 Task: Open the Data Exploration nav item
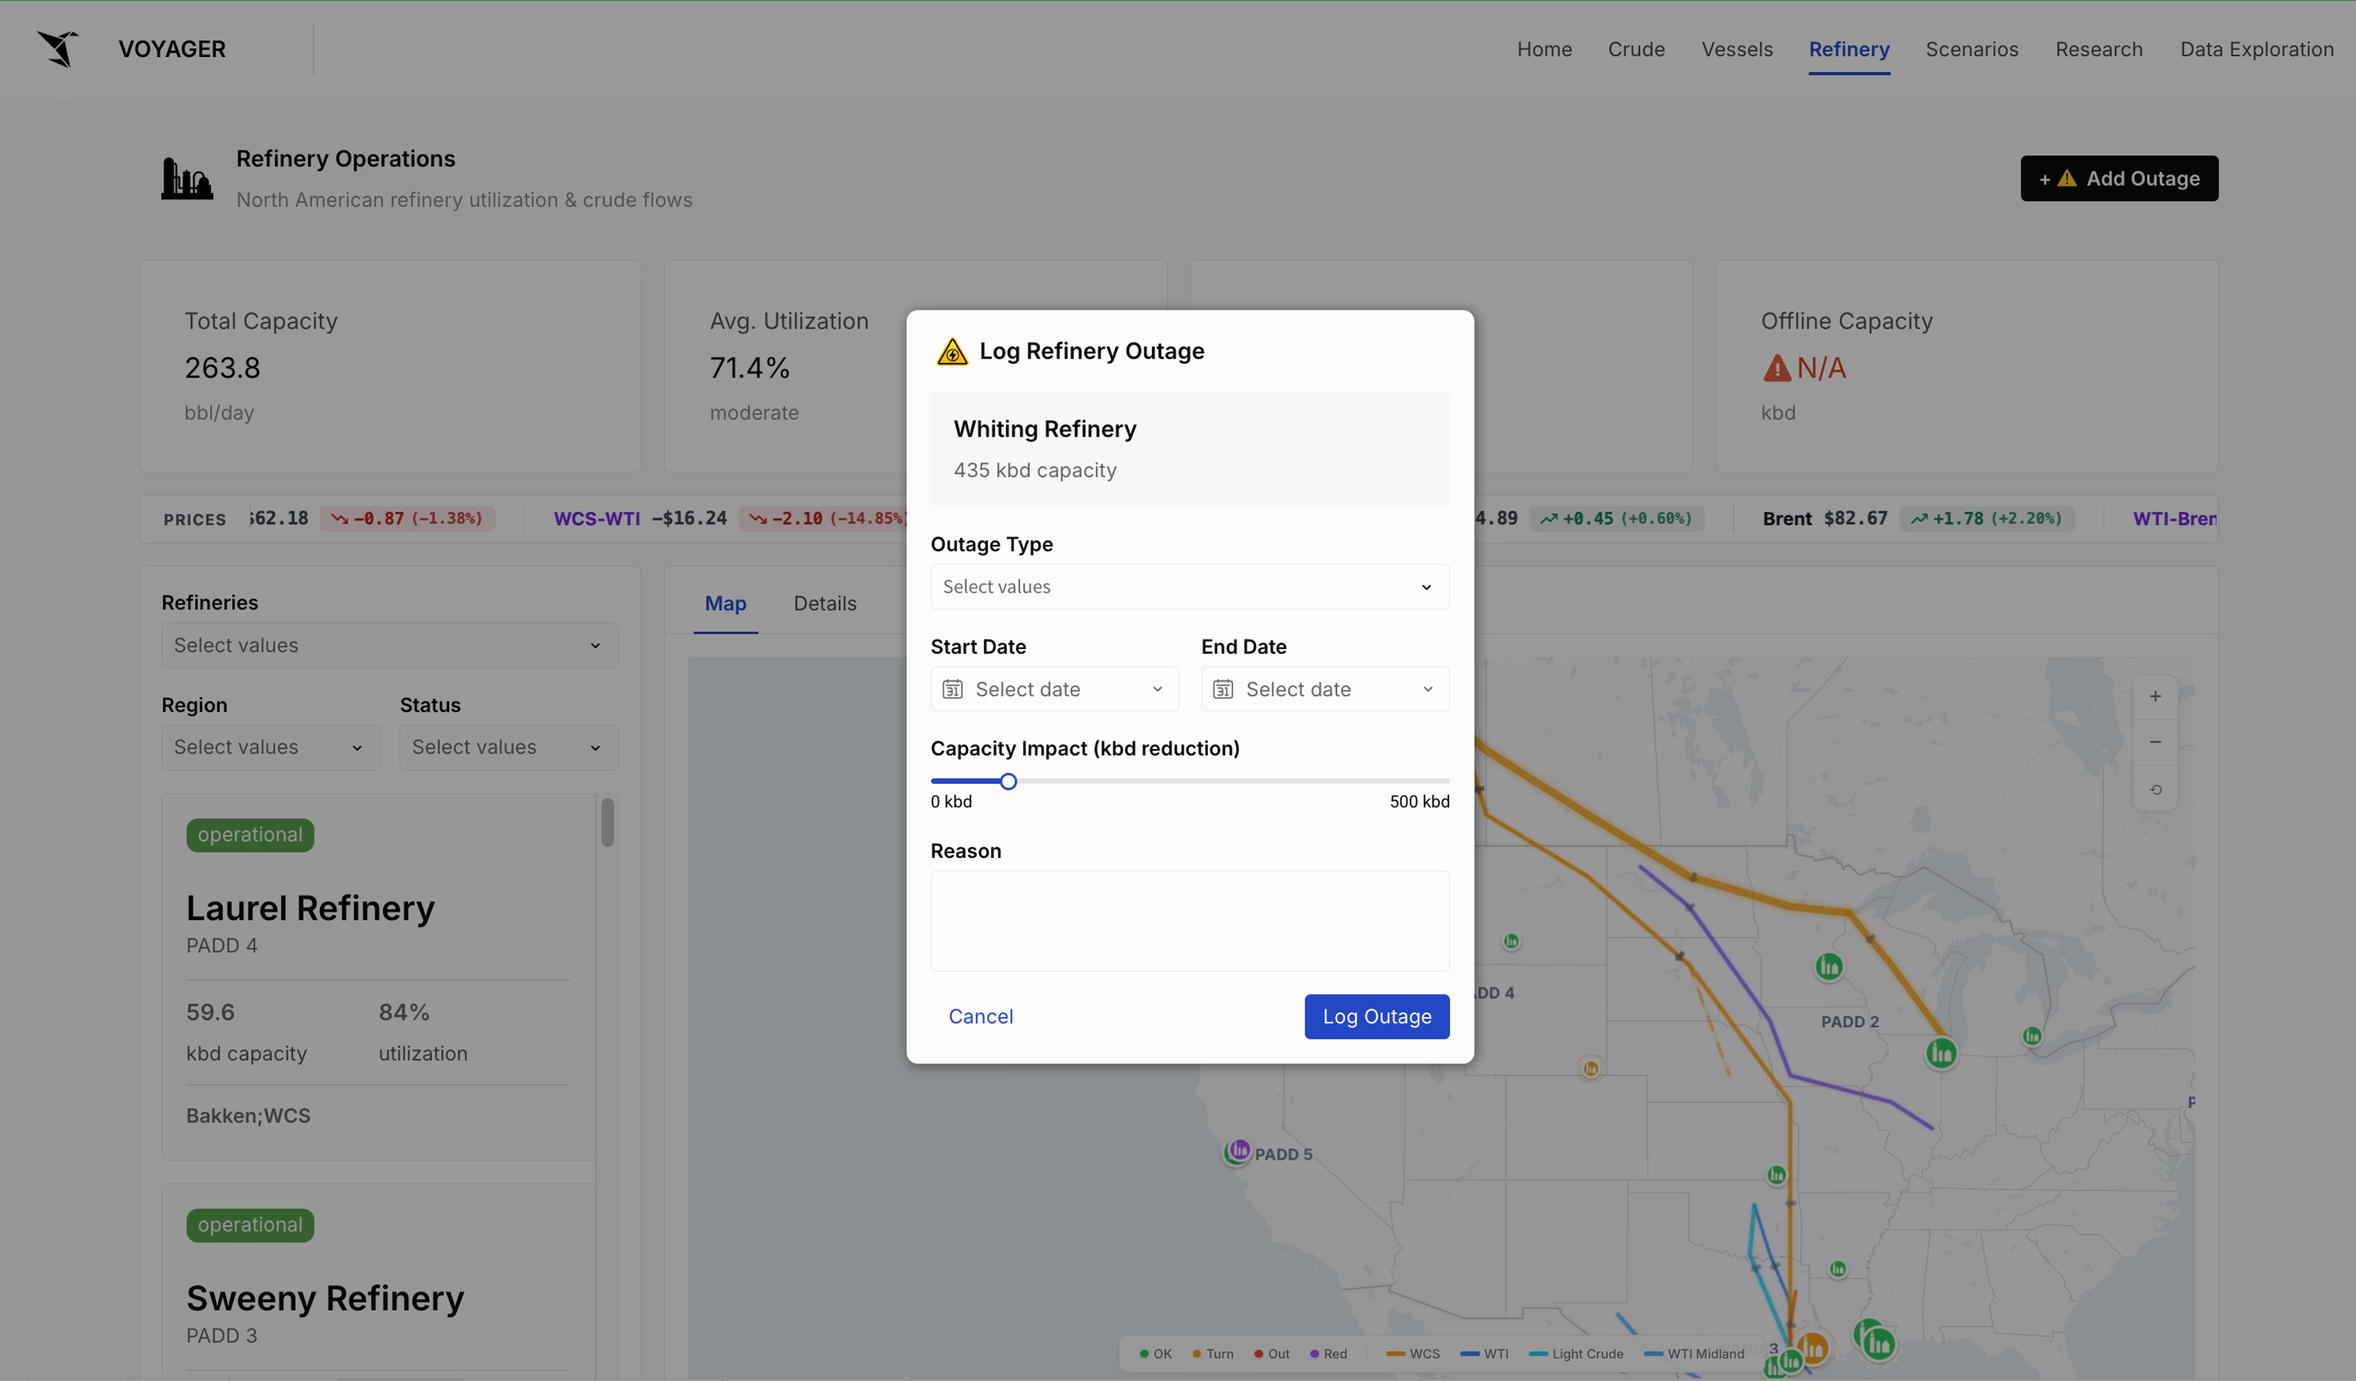(x=2256, y=48)
